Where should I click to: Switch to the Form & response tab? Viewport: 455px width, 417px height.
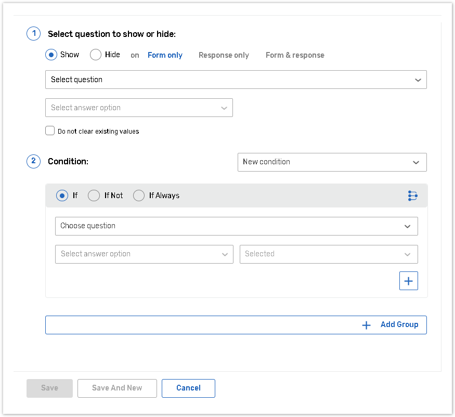point(295,55)
